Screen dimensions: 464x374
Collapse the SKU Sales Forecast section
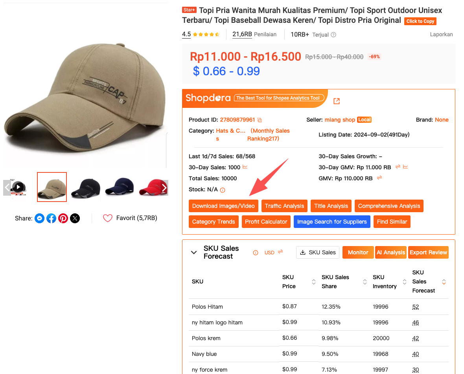click(x=194, y=252)
